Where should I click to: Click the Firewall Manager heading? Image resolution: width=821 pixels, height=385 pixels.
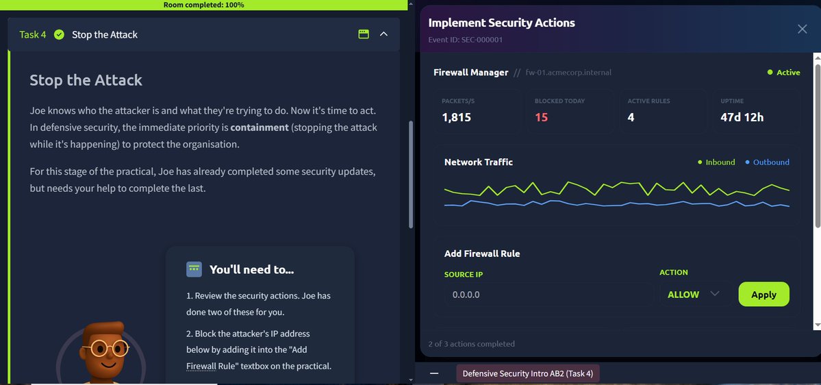470,73
